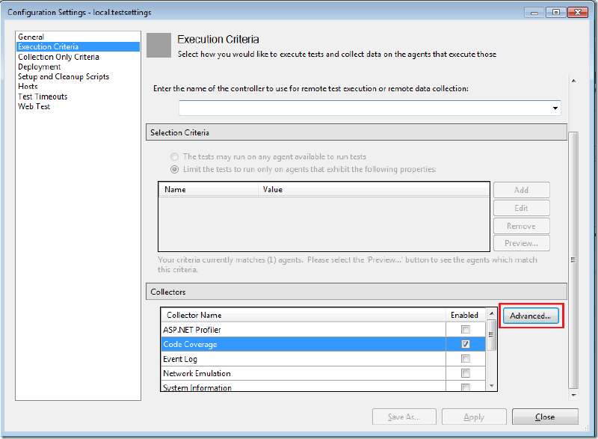Enable the ASP.NET Profiler checkbox
The height and width of the screenshot is (439, 598).
466,330
